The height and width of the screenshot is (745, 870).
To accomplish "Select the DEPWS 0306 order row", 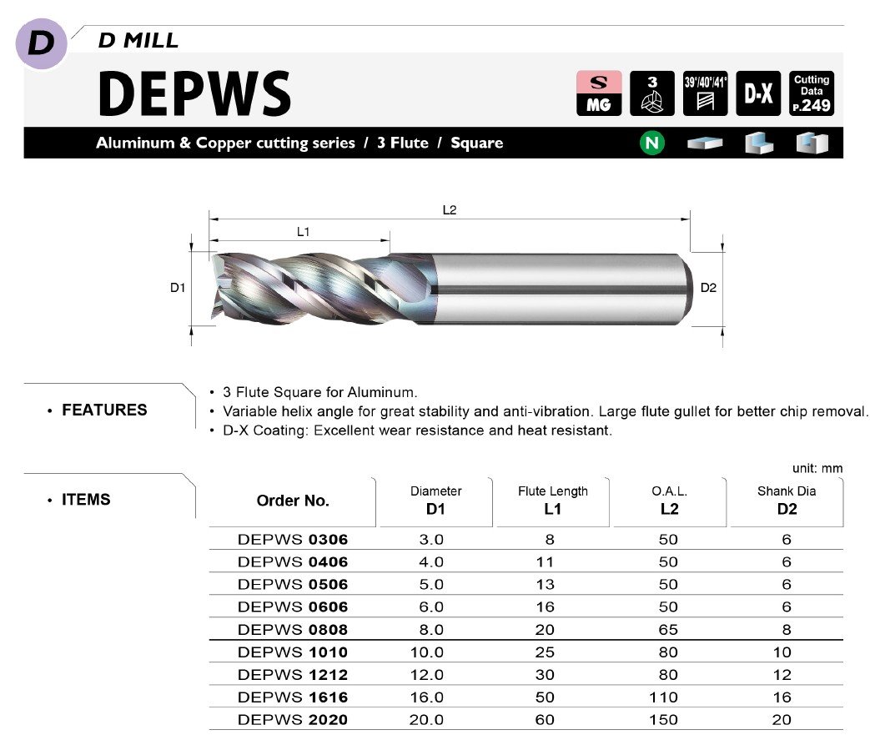I will tap(293, 540).
